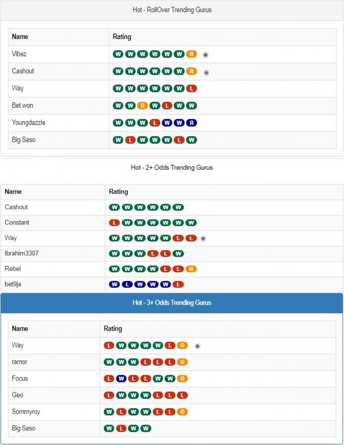Open the Hot - 3+ Odds Trending Gurus header
344x445 pixels.
point(172,302)
